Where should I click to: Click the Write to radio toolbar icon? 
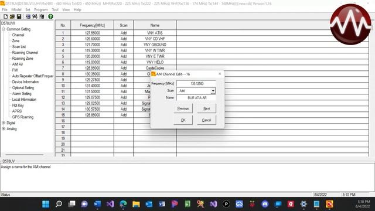pyautogui.click(x=42, y=16)
